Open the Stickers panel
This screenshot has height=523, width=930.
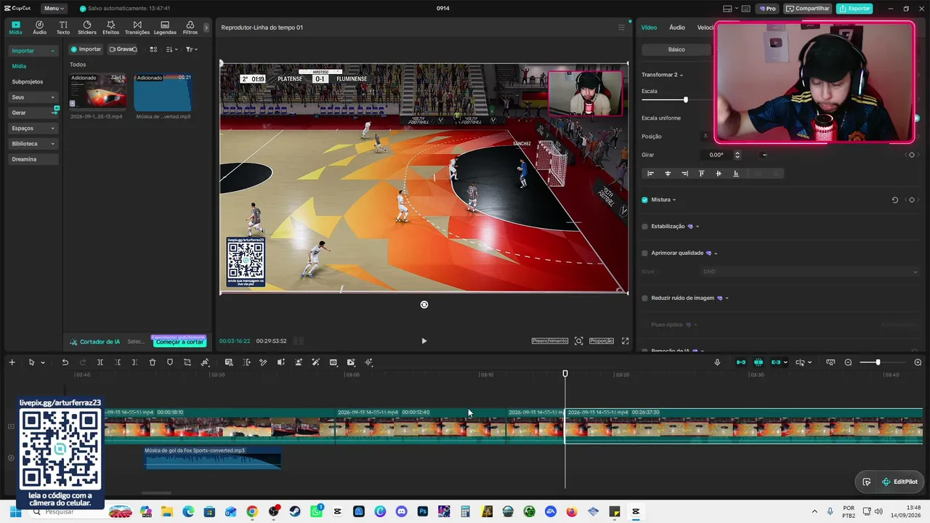tap(87, 28)
